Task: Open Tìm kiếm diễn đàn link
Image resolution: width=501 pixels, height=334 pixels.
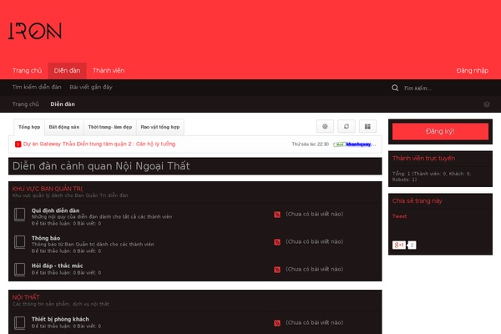Action: (x=37, y=87)
